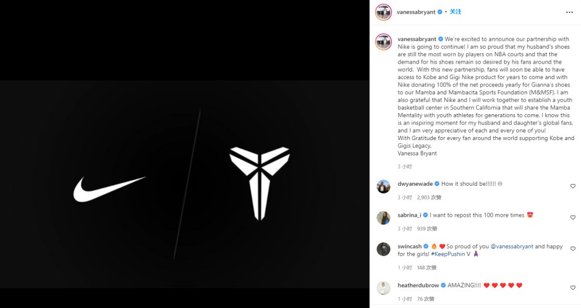
Task: Follow the @vanessabryant mention in swincash's comment
Action: click(509, 246)
